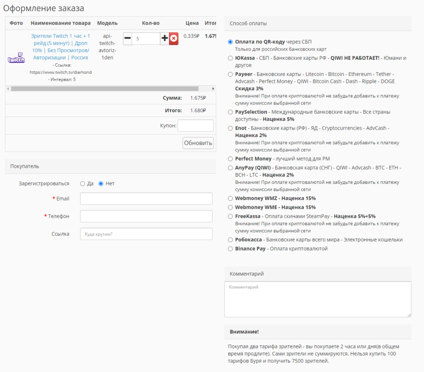Decrease quantity with the minus button

pos(128,39)
